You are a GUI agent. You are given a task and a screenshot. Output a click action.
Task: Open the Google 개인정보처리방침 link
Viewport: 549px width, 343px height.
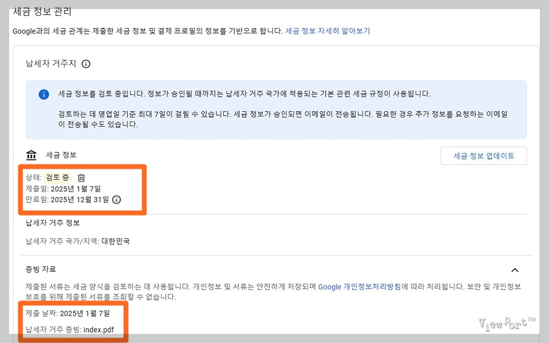pos(359,287)
